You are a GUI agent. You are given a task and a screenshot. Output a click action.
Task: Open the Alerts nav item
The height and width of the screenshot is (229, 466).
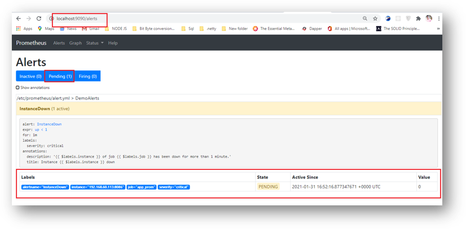(59, 43)
